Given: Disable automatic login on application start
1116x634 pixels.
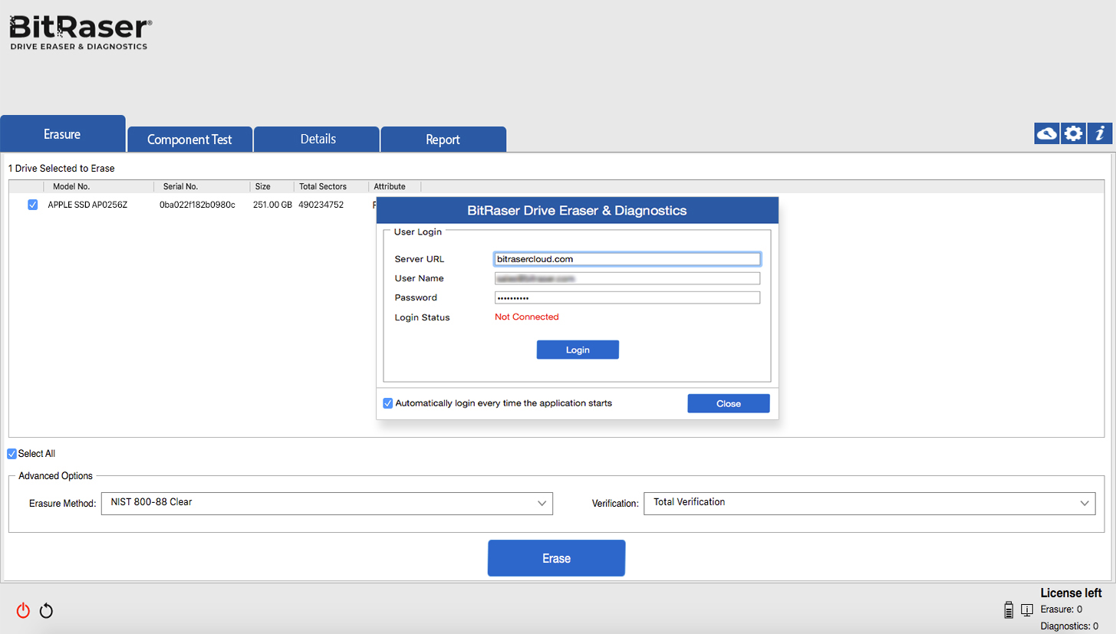Looking at the screenshot, I should (388, 402).
